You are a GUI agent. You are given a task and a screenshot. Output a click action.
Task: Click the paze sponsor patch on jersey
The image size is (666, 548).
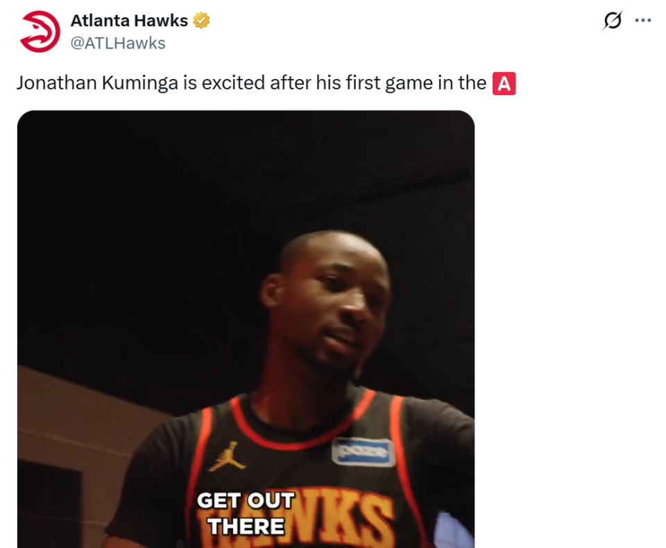(x=363, y=451)
